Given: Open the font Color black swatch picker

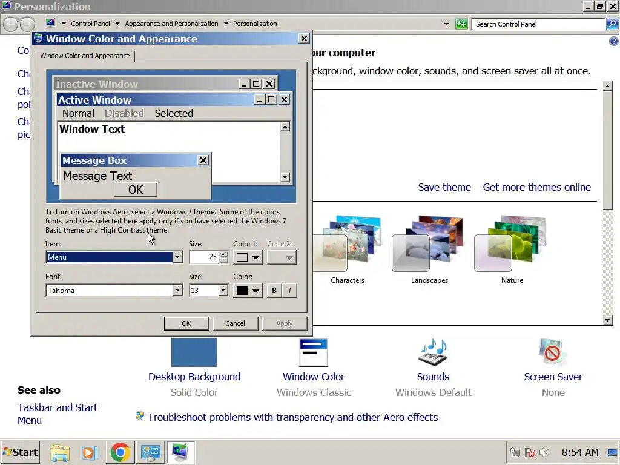Looking at the screenshot, I should coord(248,291).
